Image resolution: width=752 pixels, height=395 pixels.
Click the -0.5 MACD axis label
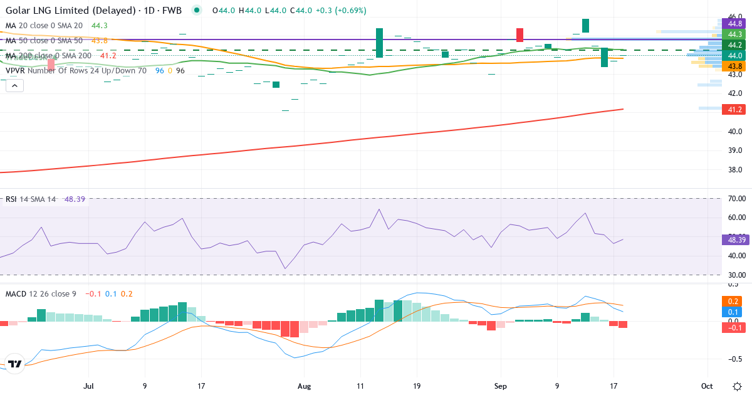click(736, 359)
